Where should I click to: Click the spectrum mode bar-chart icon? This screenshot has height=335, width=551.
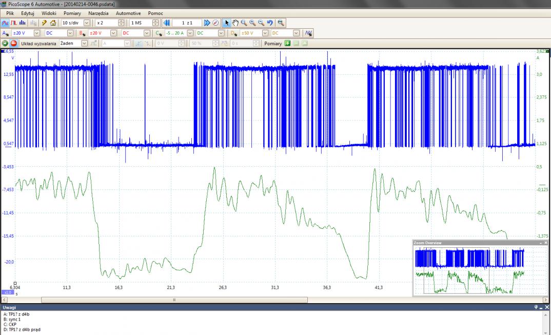coord(23,23)
